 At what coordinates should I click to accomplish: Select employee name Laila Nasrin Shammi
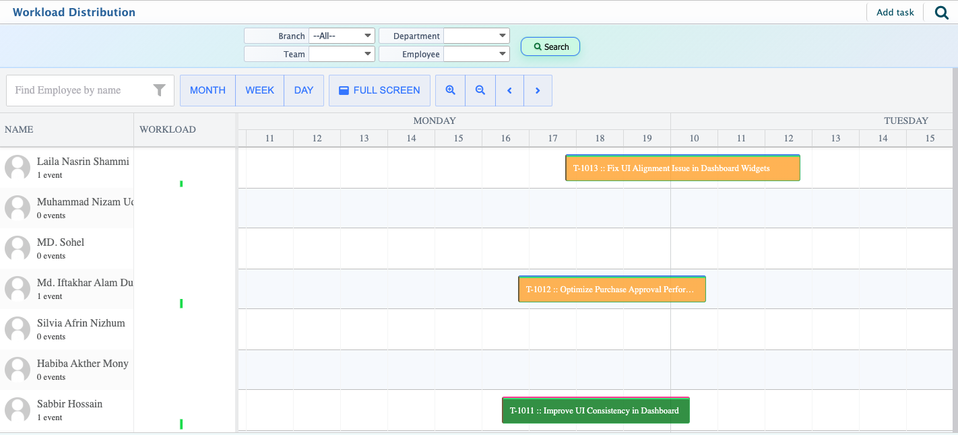pyautogui.click(x=83, y=162)
